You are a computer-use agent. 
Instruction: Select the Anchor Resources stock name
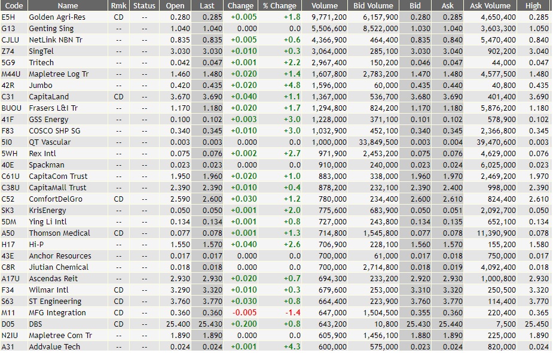pyautogui.click(x=60, y=255)
